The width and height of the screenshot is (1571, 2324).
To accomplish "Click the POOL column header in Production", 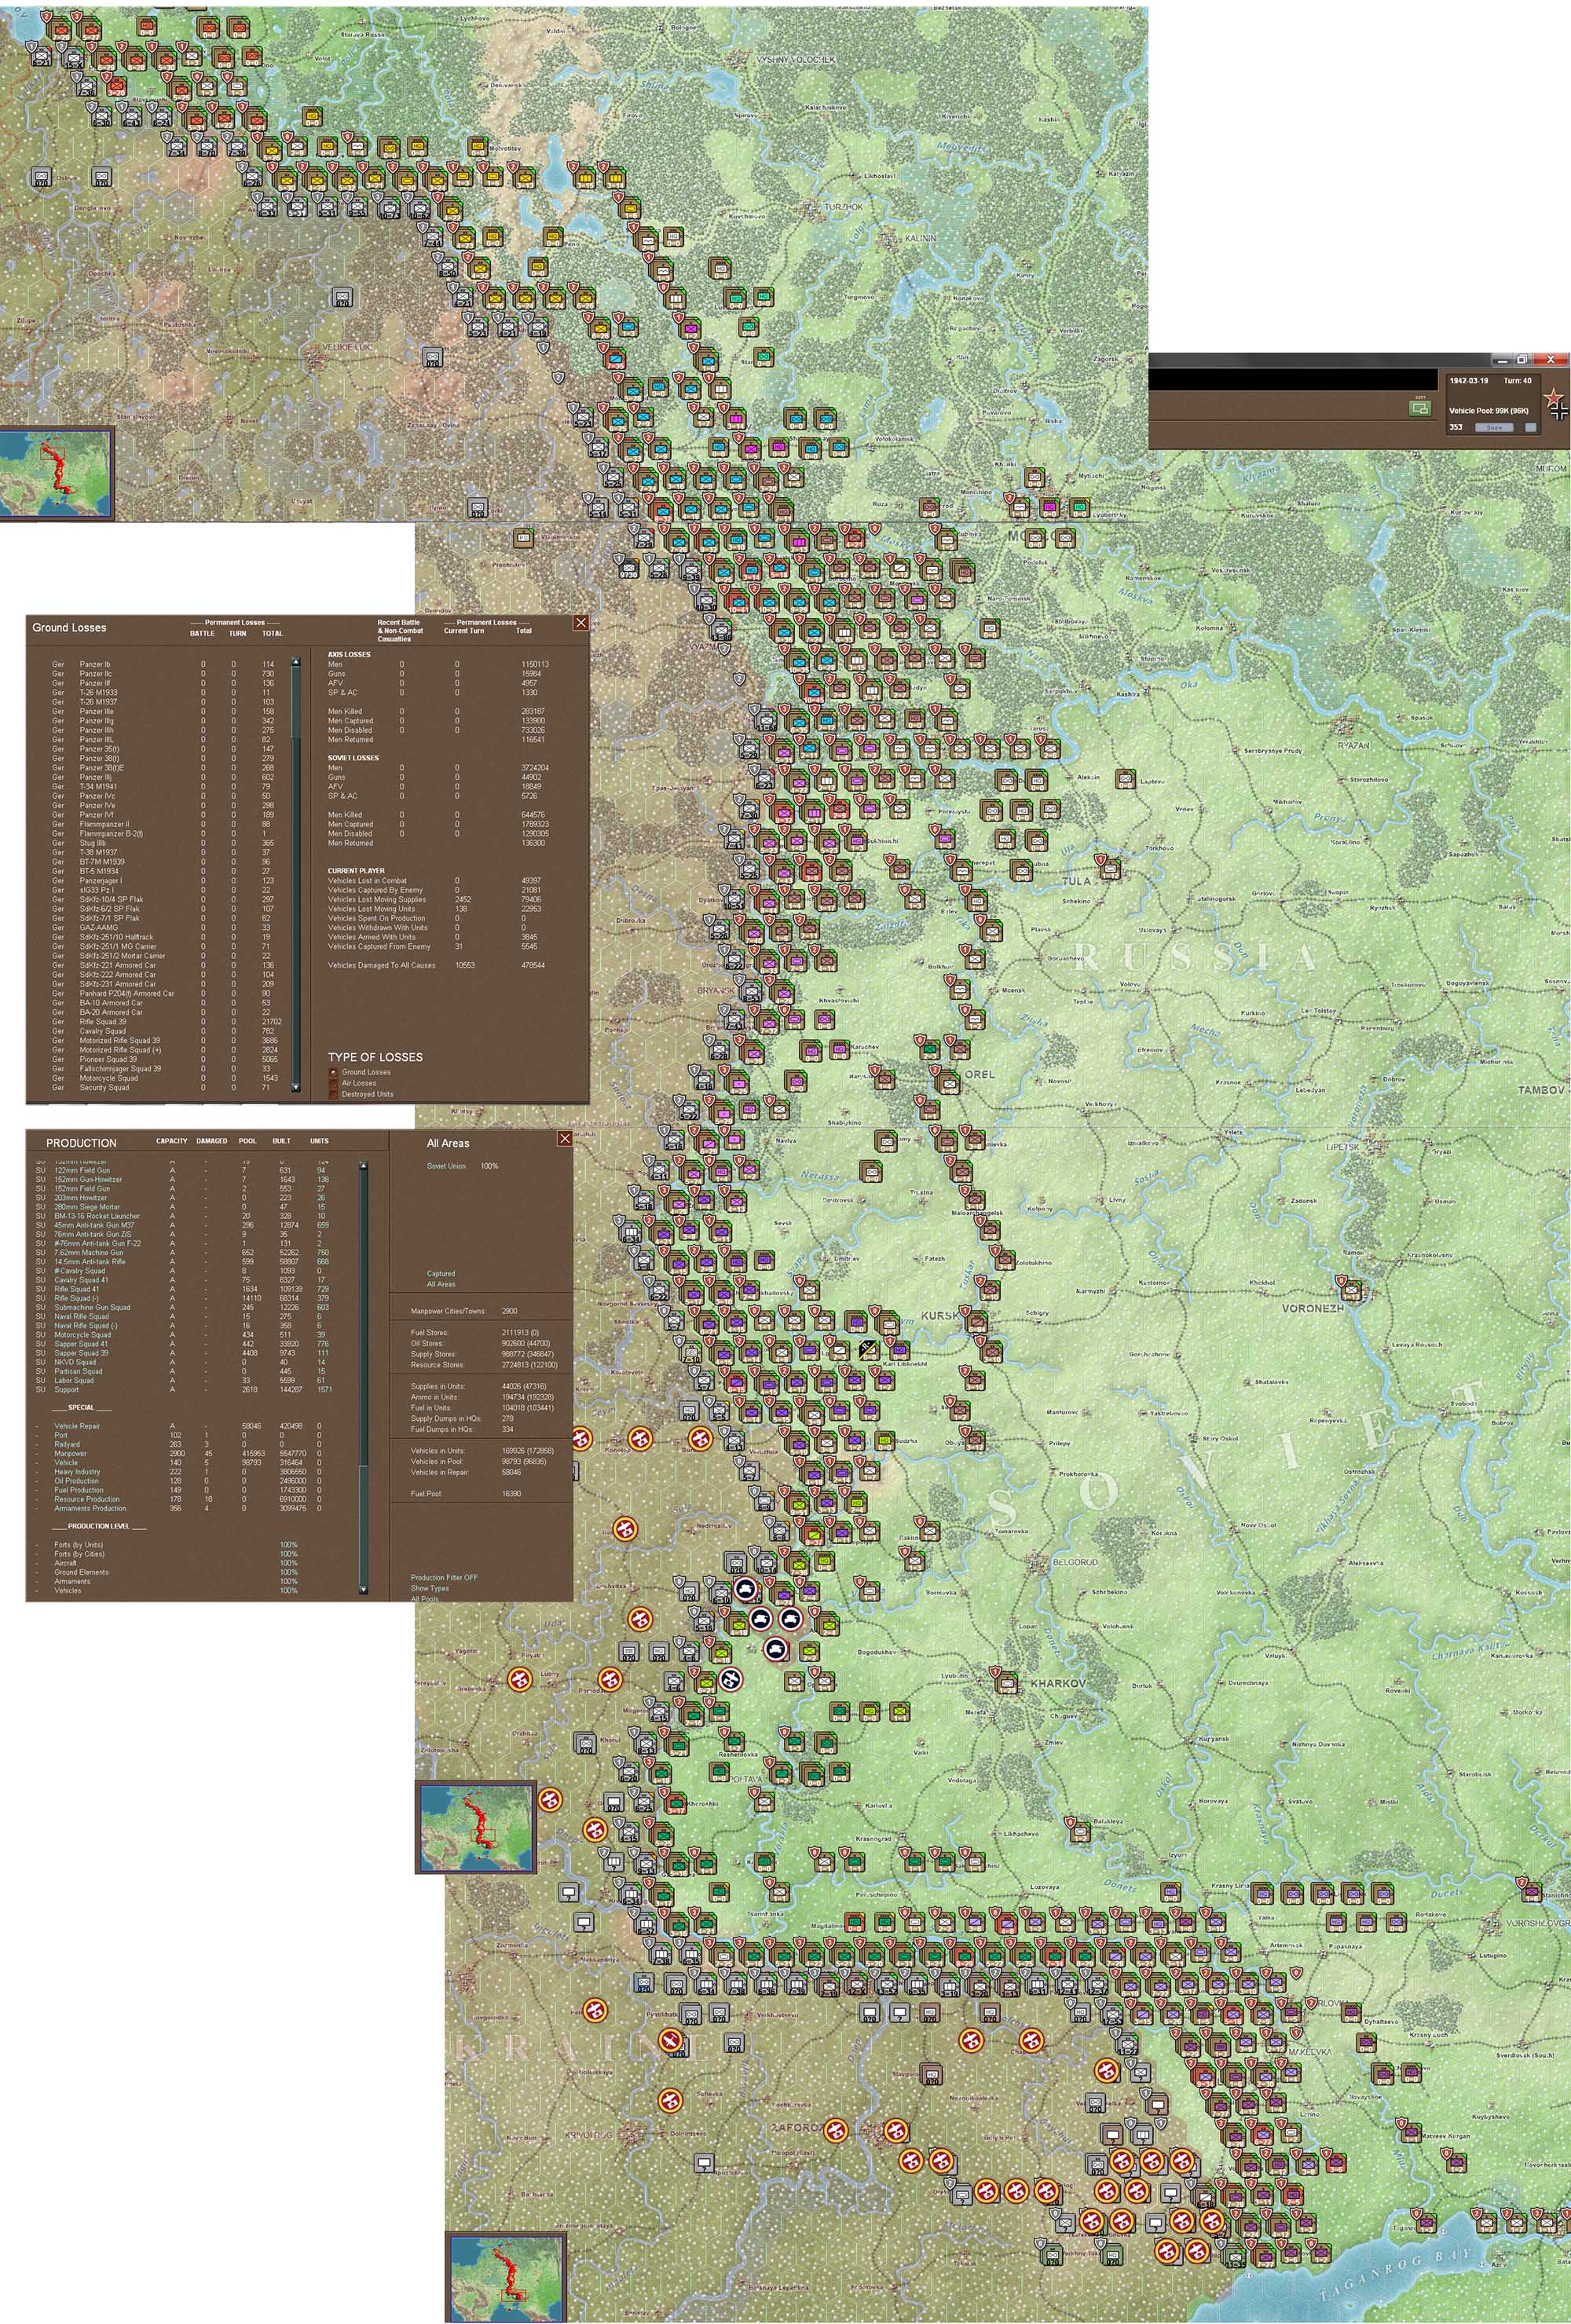I will [248, 1141].
